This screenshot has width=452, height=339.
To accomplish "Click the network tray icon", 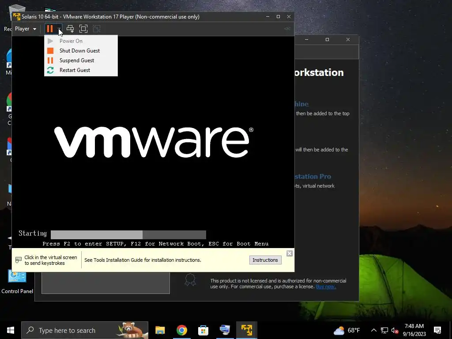I will [384, 330].
